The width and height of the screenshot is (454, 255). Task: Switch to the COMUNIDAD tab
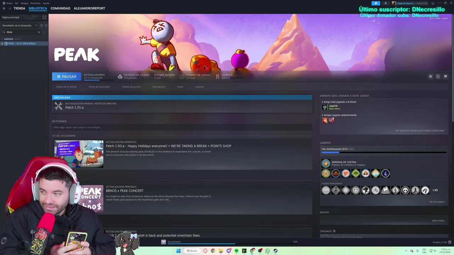tap(60, 8)
